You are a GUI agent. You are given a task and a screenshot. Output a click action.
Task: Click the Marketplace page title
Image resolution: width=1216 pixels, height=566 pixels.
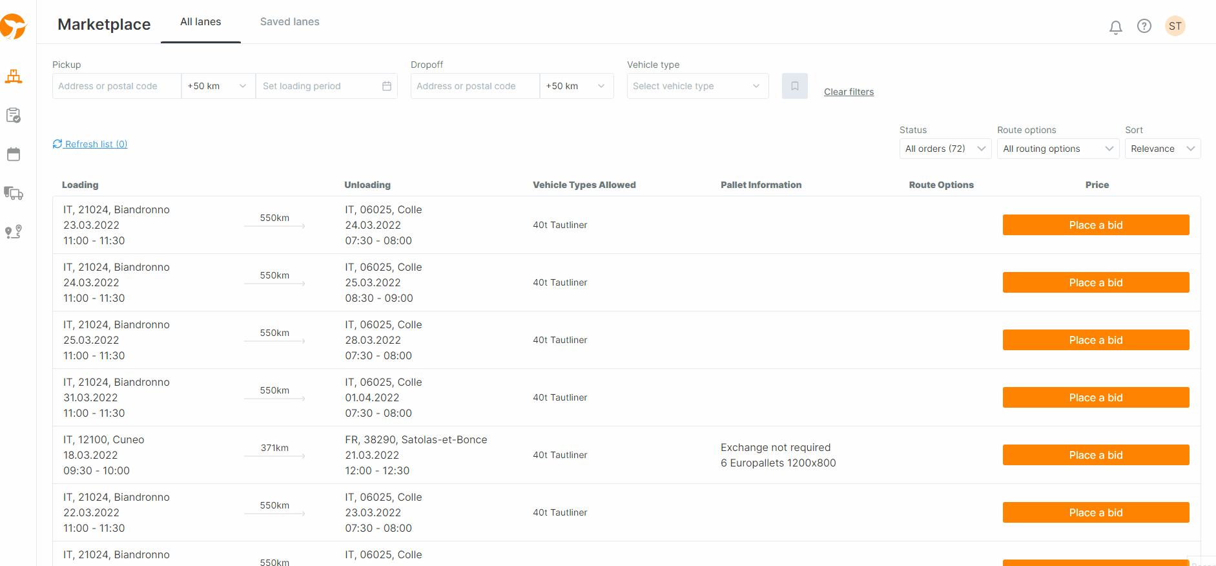tap(104, 25)
